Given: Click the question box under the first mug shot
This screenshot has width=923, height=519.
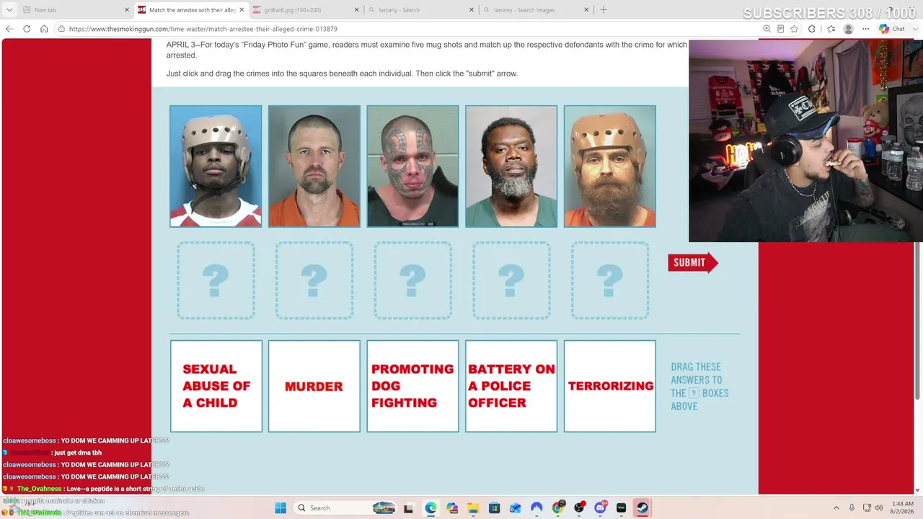Looking at the screenshot, I should click(x=216, y=280).
